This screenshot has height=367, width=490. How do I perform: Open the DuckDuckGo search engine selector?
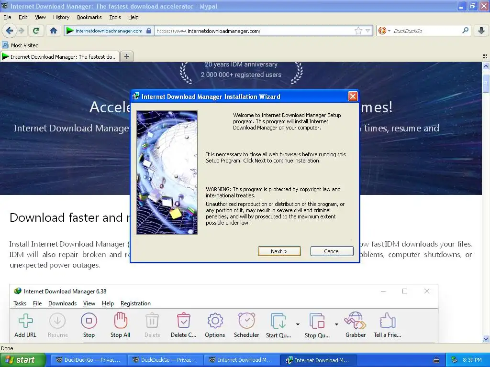tap(384, 31)
